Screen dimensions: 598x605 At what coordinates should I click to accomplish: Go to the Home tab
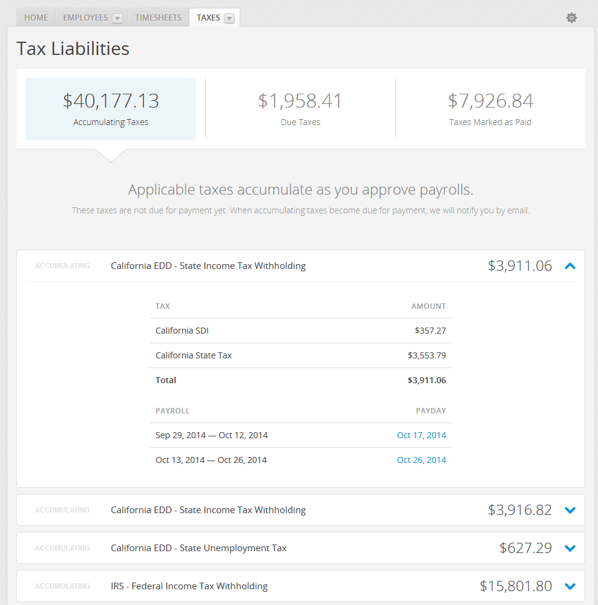tap(36, 18)
